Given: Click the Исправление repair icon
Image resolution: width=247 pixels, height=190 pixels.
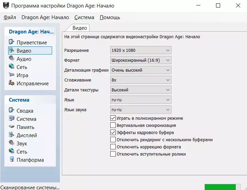Looking at the screenshot, I should [x=12, y=83].
